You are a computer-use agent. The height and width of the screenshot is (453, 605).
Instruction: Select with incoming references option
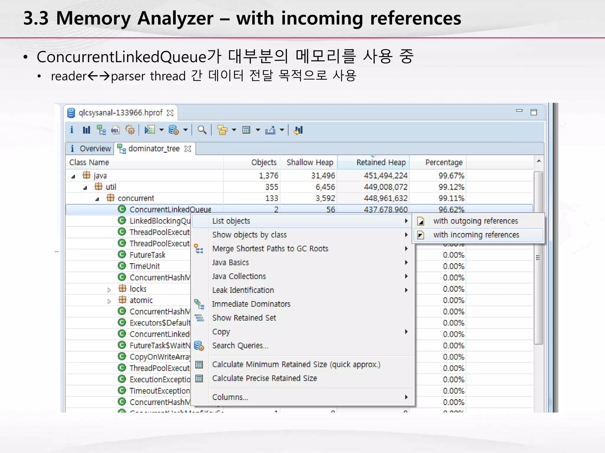pyautogui.click(x=479, y=235)
